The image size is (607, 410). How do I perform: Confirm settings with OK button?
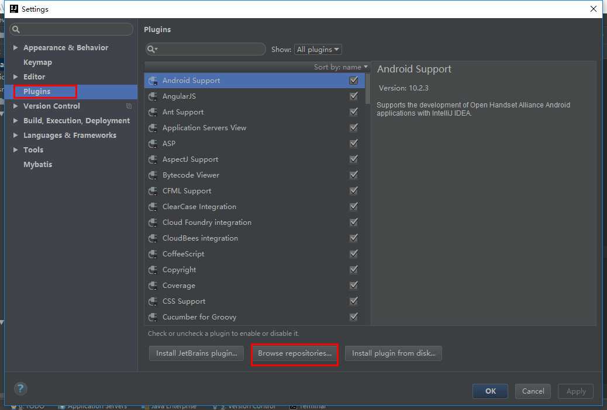(x=490, y=391)
